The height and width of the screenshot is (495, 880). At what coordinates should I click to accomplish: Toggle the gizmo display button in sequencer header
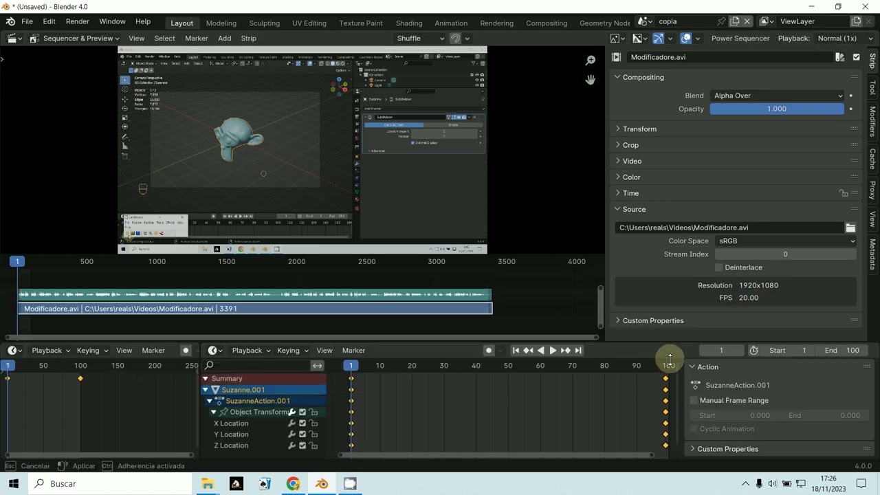click(658, 38)
